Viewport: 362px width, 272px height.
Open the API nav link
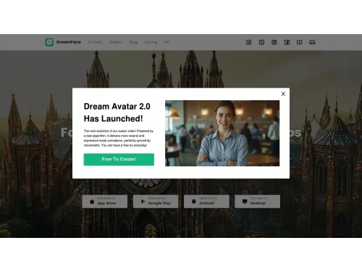[167, 42]
